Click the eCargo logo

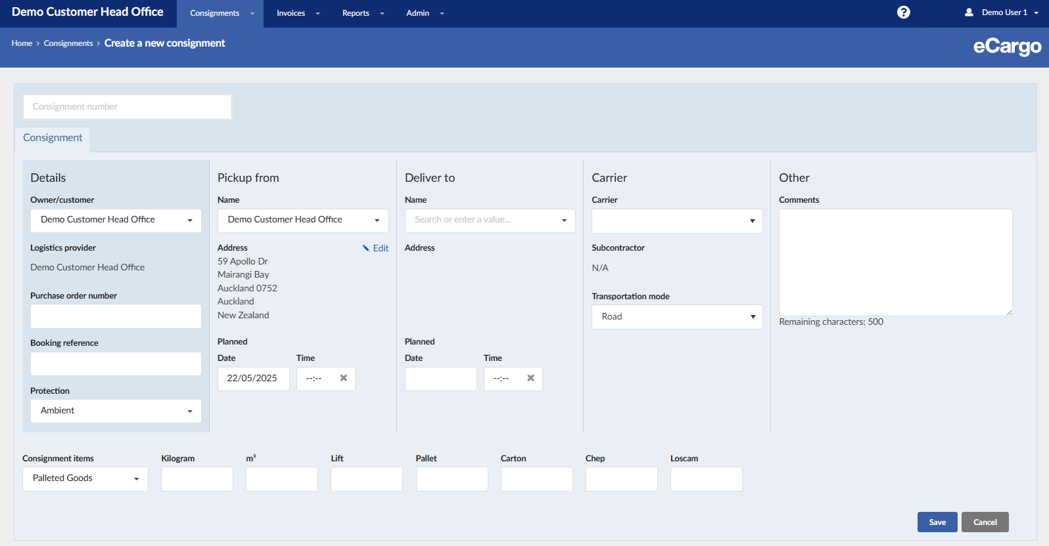pos(1007,47)
